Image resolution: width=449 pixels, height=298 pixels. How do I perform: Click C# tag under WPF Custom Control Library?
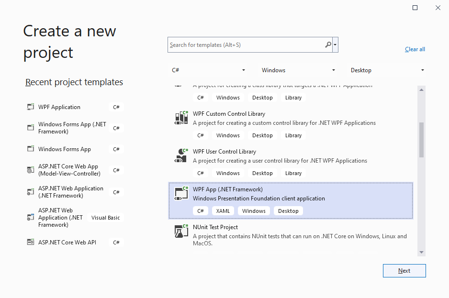tap(201, 135)
